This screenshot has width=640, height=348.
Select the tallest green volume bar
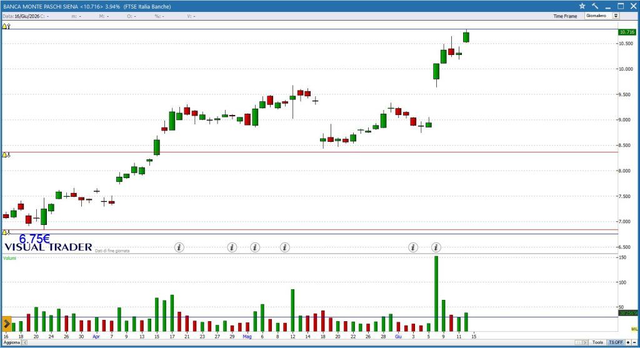pyautogui.click(x=436, y=294)
